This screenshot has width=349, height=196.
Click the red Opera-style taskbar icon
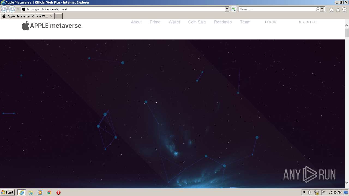58,192
